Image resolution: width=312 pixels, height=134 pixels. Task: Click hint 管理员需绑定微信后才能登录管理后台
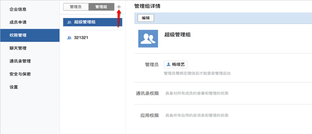point(197,74)
